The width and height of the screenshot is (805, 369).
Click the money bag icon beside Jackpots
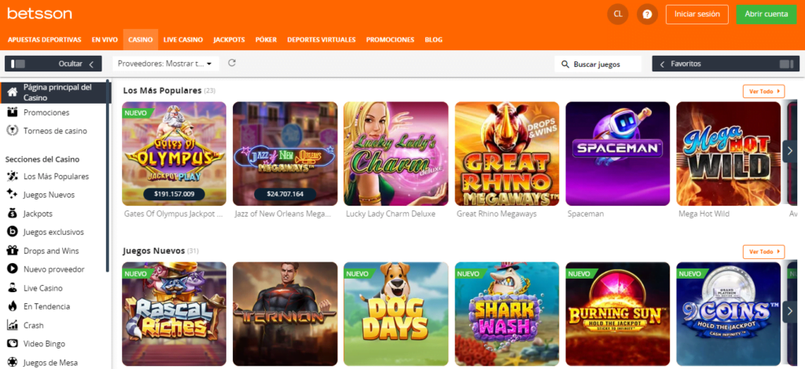coord(13,214)
